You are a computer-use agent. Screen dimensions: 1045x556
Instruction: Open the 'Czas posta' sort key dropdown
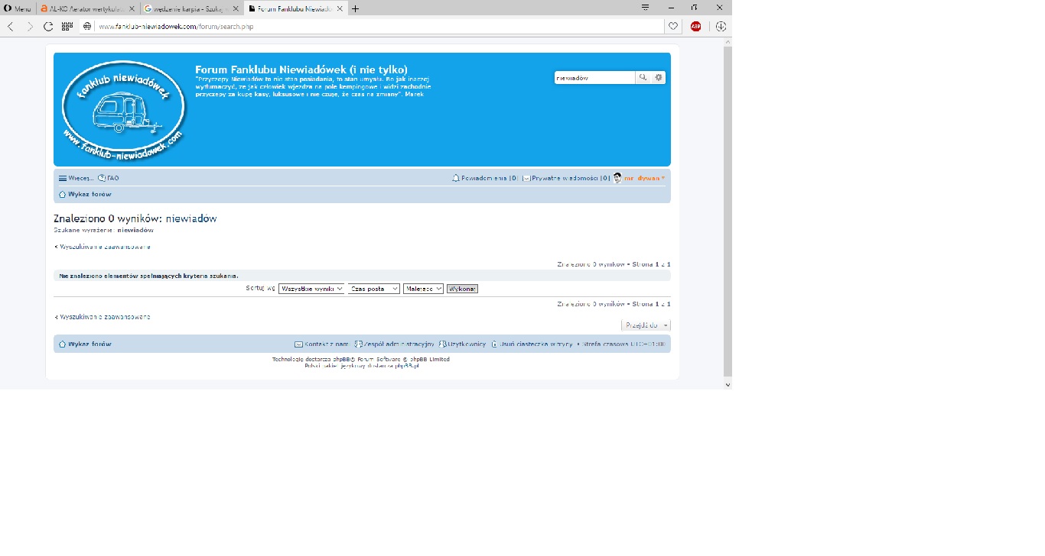[374, 289]
